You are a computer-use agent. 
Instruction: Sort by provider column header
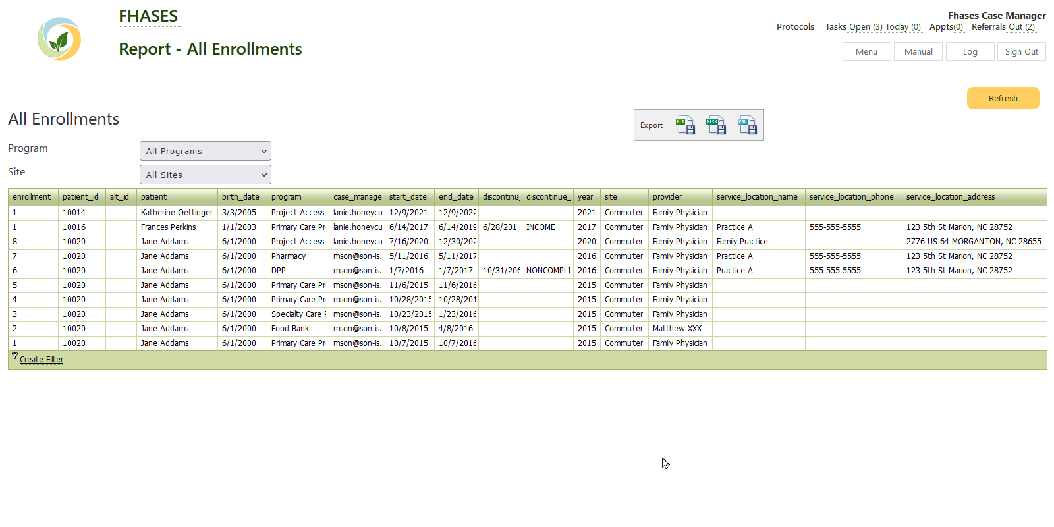tap(680, 197)
